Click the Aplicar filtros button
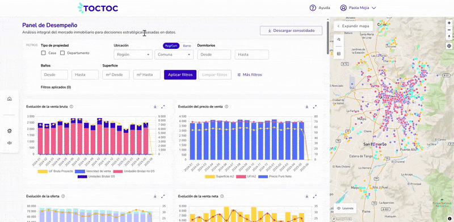Screen dimensions: 454x222 click(x=180, y=75)
